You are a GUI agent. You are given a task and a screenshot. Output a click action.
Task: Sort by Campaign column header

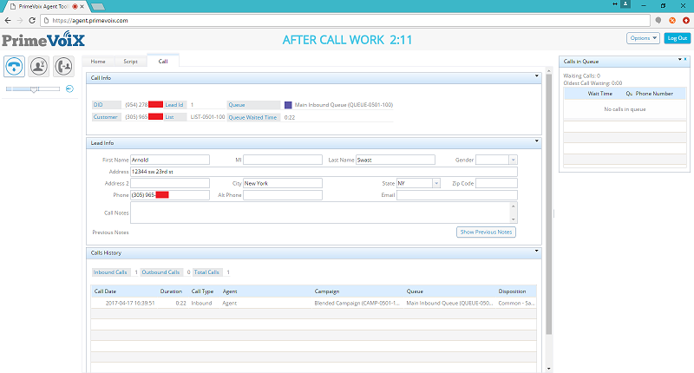click(x=327, y=291)
